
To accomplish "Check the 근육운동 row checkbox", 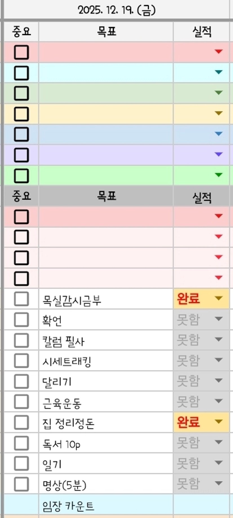I will point(21,402).
